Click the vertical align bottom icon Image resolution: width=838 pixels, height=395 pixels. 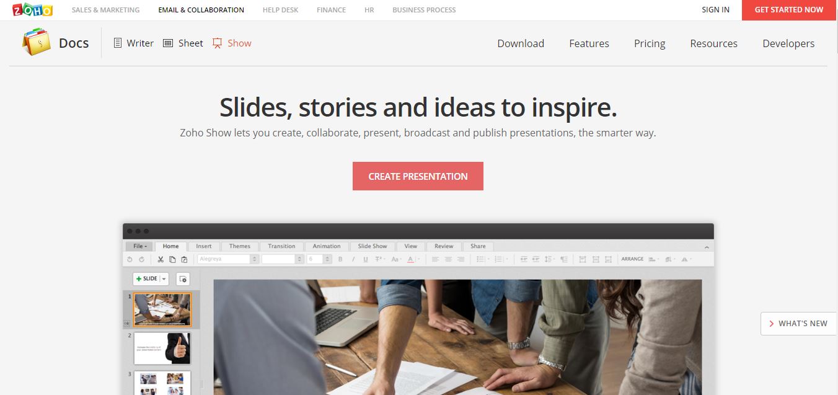608,259
